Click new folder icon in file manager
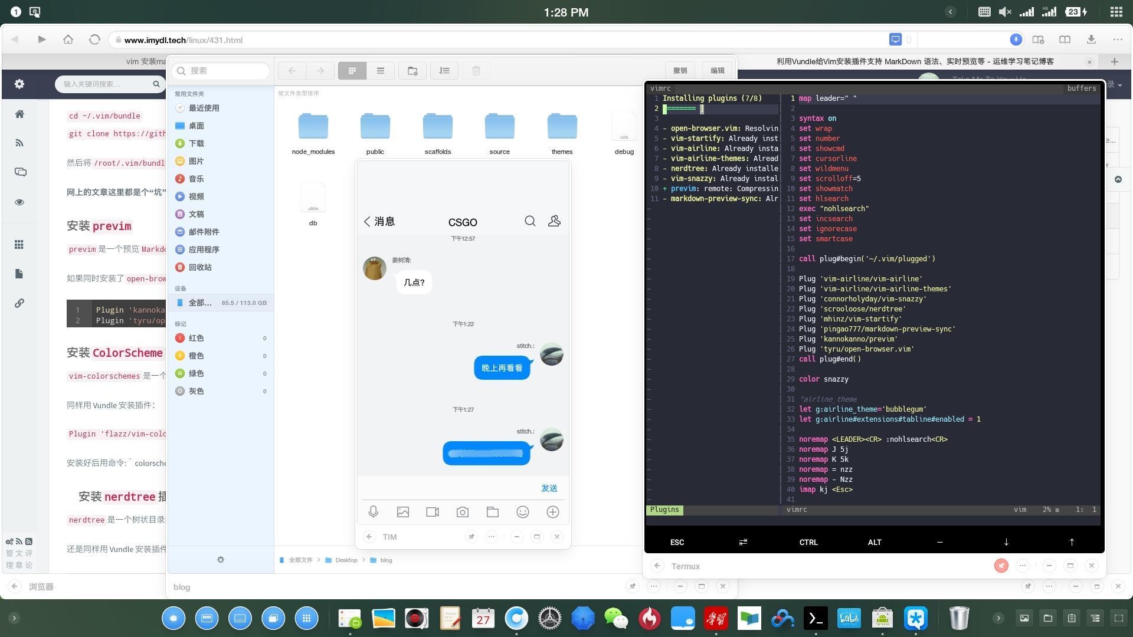This screenshot has width=1133, height=637. (412, 71)
